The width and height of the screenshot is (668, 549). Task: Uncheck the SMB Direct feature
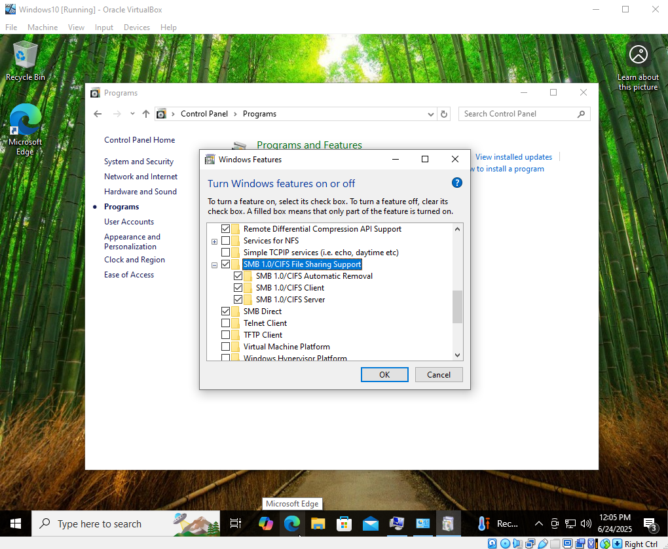click(225, 311)
